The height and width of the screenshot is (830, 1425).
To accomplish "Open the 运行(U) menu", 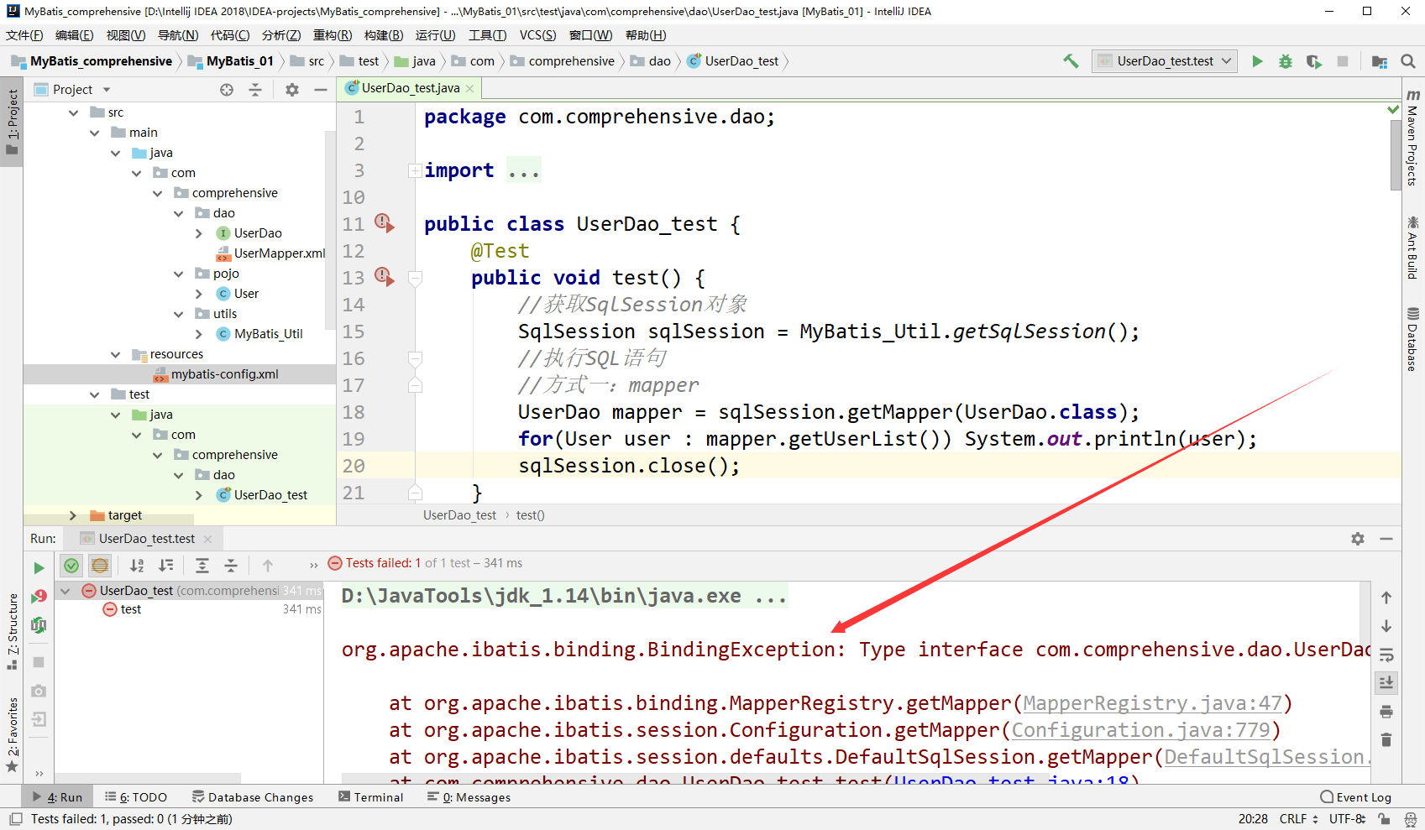I will pos(436,35).
